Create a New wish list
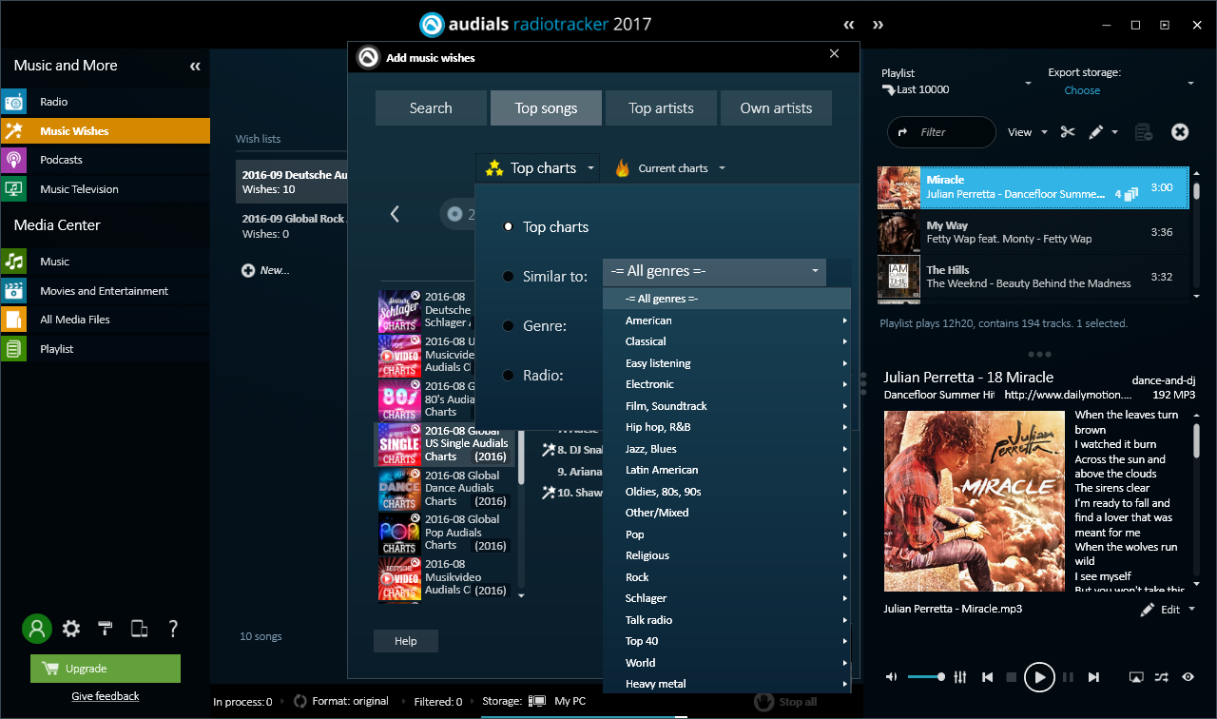Image resolution: width=1217 pixels, height=719 pixels. 265,270
